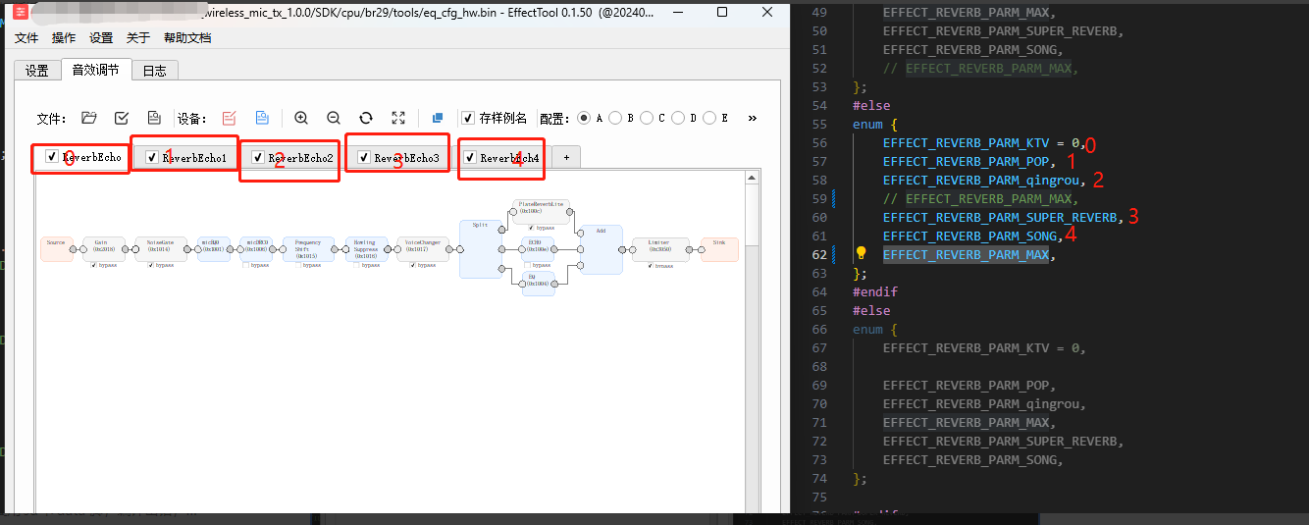Image resolution: width=1309 pixels, height=525 pixels.
Task: Toggle the ReverbEcho tab checkbox
Action: tap(52, 156)
